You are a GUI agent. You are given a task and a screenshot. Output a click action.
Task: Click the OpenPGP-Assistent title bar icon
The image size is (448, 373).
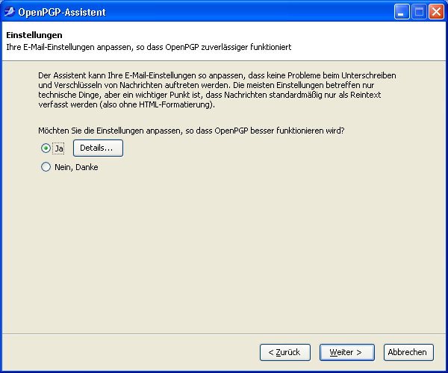pos(10,12)
